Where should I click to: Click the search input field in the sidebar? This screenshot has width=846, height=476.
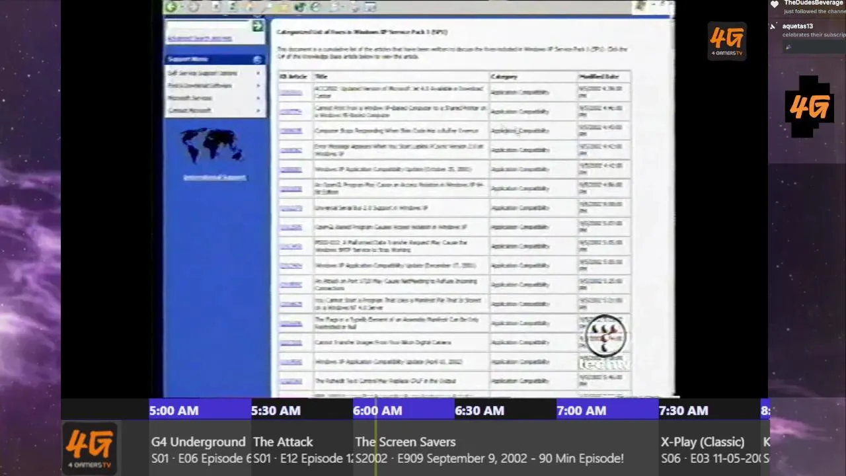click(x=209, y=26)
